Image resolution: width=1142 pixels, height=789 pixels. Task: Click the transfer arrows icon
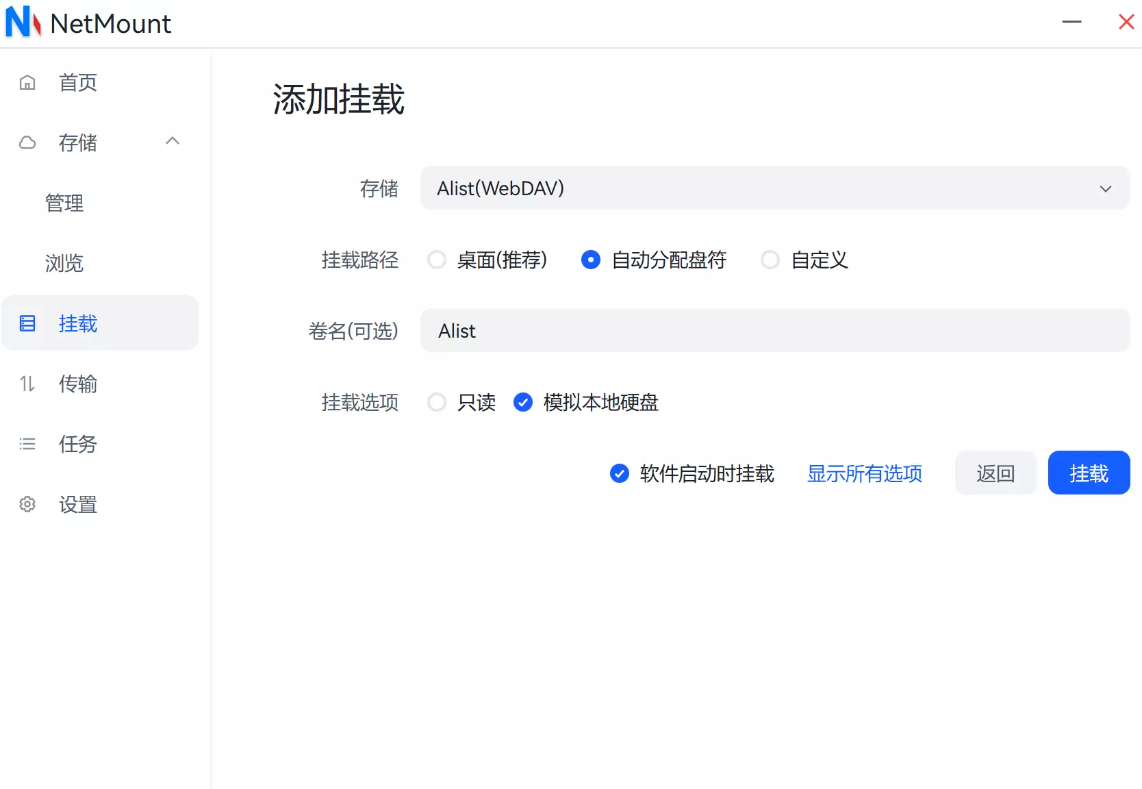point(27,384)
